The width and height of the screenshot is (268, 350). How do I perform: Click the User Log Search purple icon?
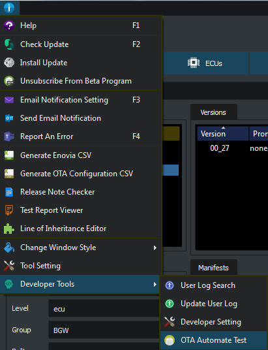click(x=170, y=285)
